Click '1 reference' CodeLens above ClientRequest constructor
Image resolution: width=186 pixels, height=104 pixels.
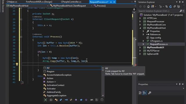(37, 17)
